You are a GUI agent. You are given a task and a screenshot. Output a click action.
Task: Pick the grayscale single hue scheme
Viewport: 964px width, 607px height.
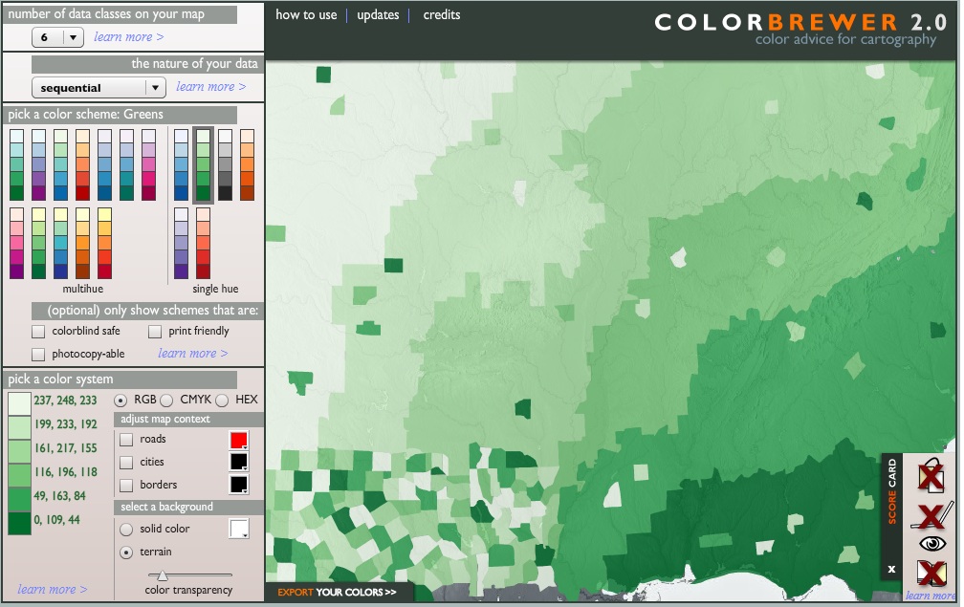coord(226,163)
